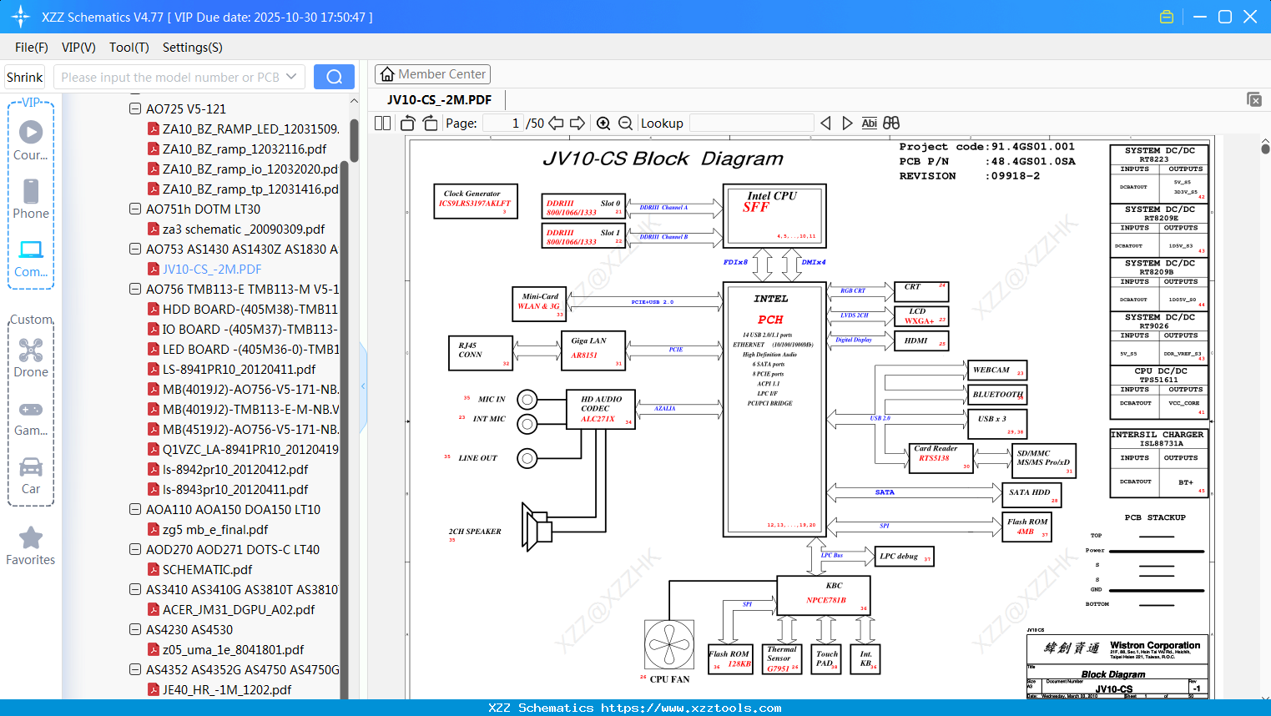Click the tree scroll-up arrow
The height and width of the screenshot is (716, 1271).
[354, 100]
